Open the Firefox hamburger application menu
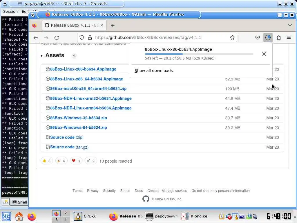 click(289, 37)
